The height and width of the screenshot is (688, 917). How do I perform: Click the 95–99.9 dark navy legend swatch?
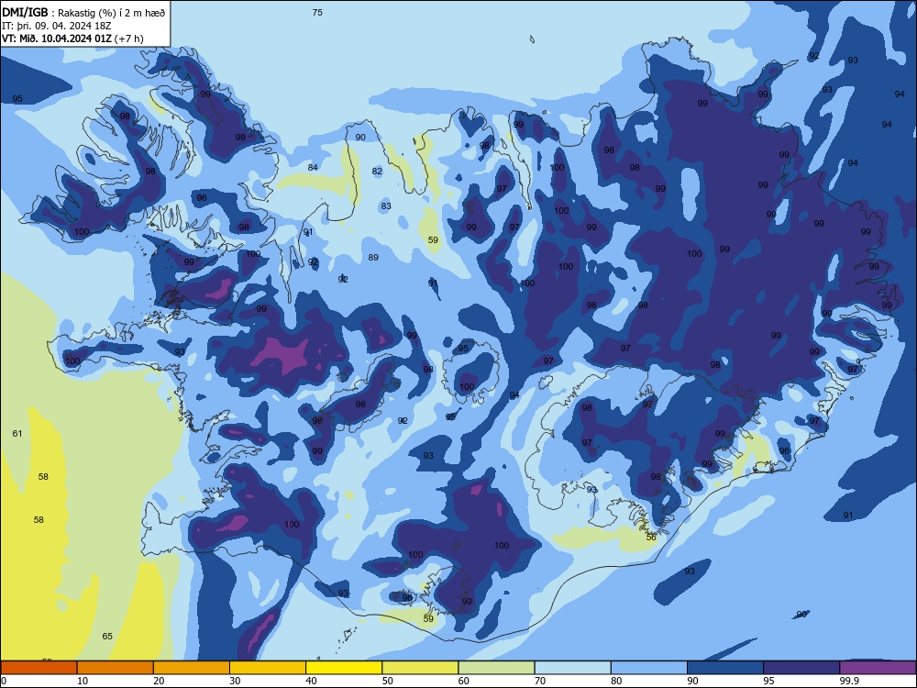801,668
